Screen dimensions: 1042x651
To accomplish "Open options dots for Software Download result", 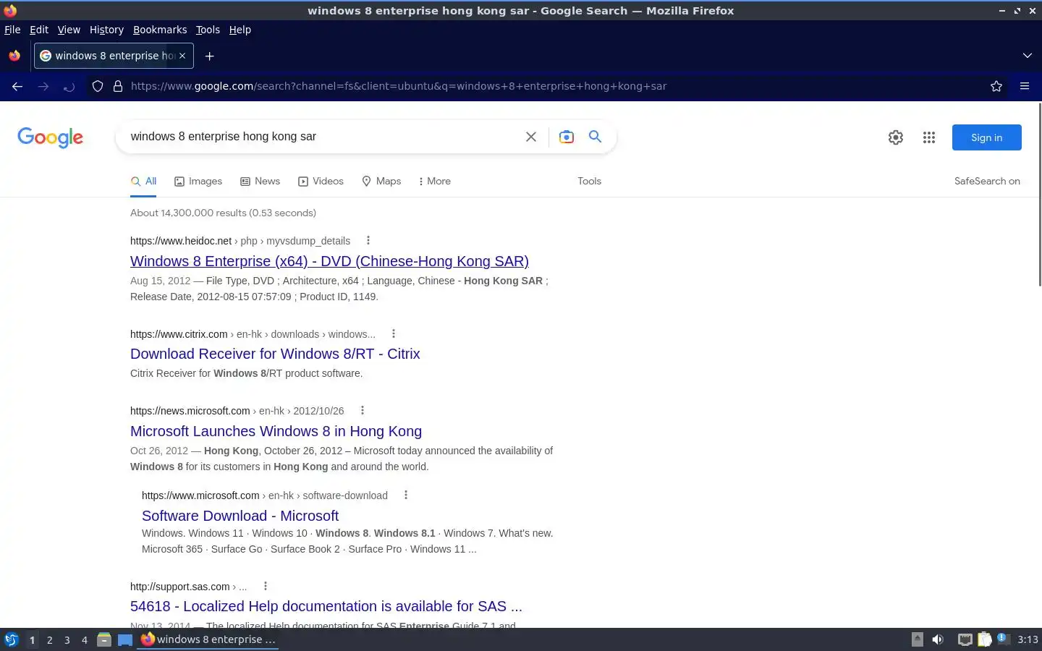I will [x=406, y=495].
